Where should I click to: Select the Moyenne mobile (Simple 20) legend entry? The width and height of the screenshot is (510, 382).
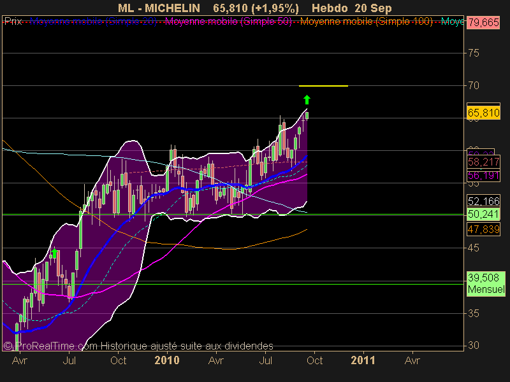tap(93, 22)
